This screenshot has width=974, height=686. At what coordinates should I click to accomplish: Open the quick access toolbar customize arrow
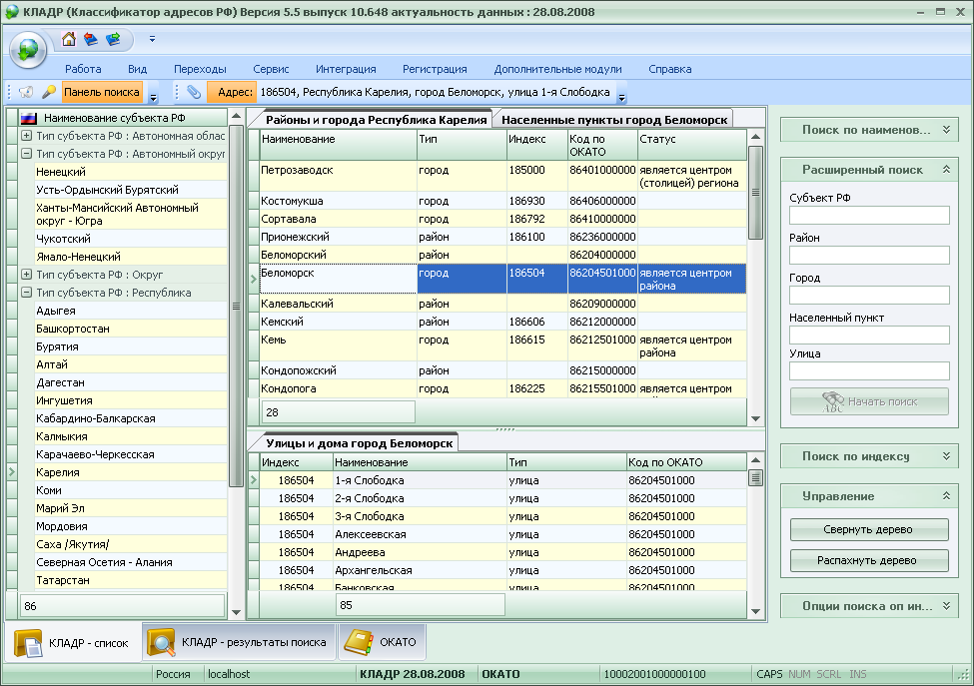click(152, 39)
